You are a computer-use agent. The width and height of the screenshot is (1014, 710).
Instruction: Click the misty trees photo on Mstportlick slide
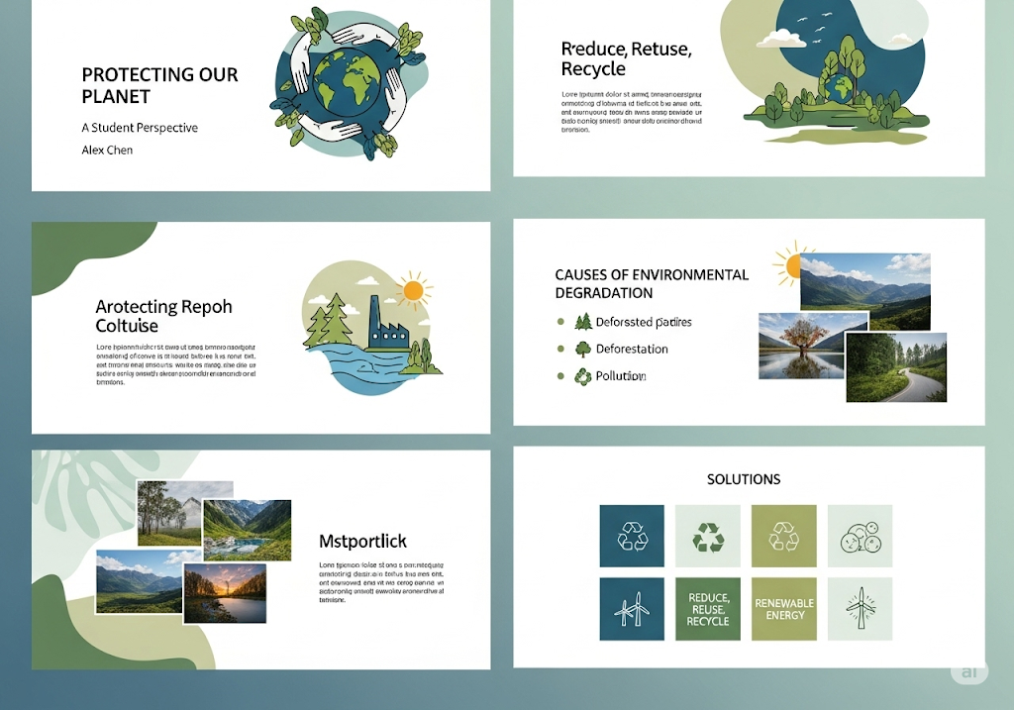(176, 513)
